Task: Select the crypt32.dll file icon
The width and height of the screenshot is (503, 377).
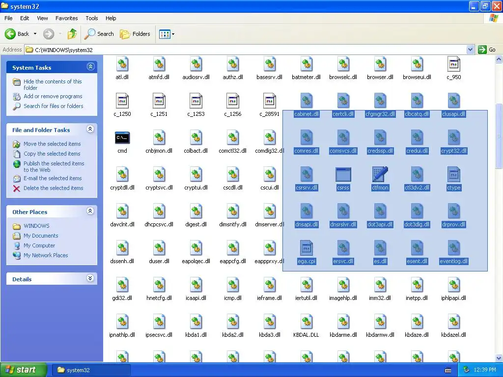Action: tap(453, 137)
